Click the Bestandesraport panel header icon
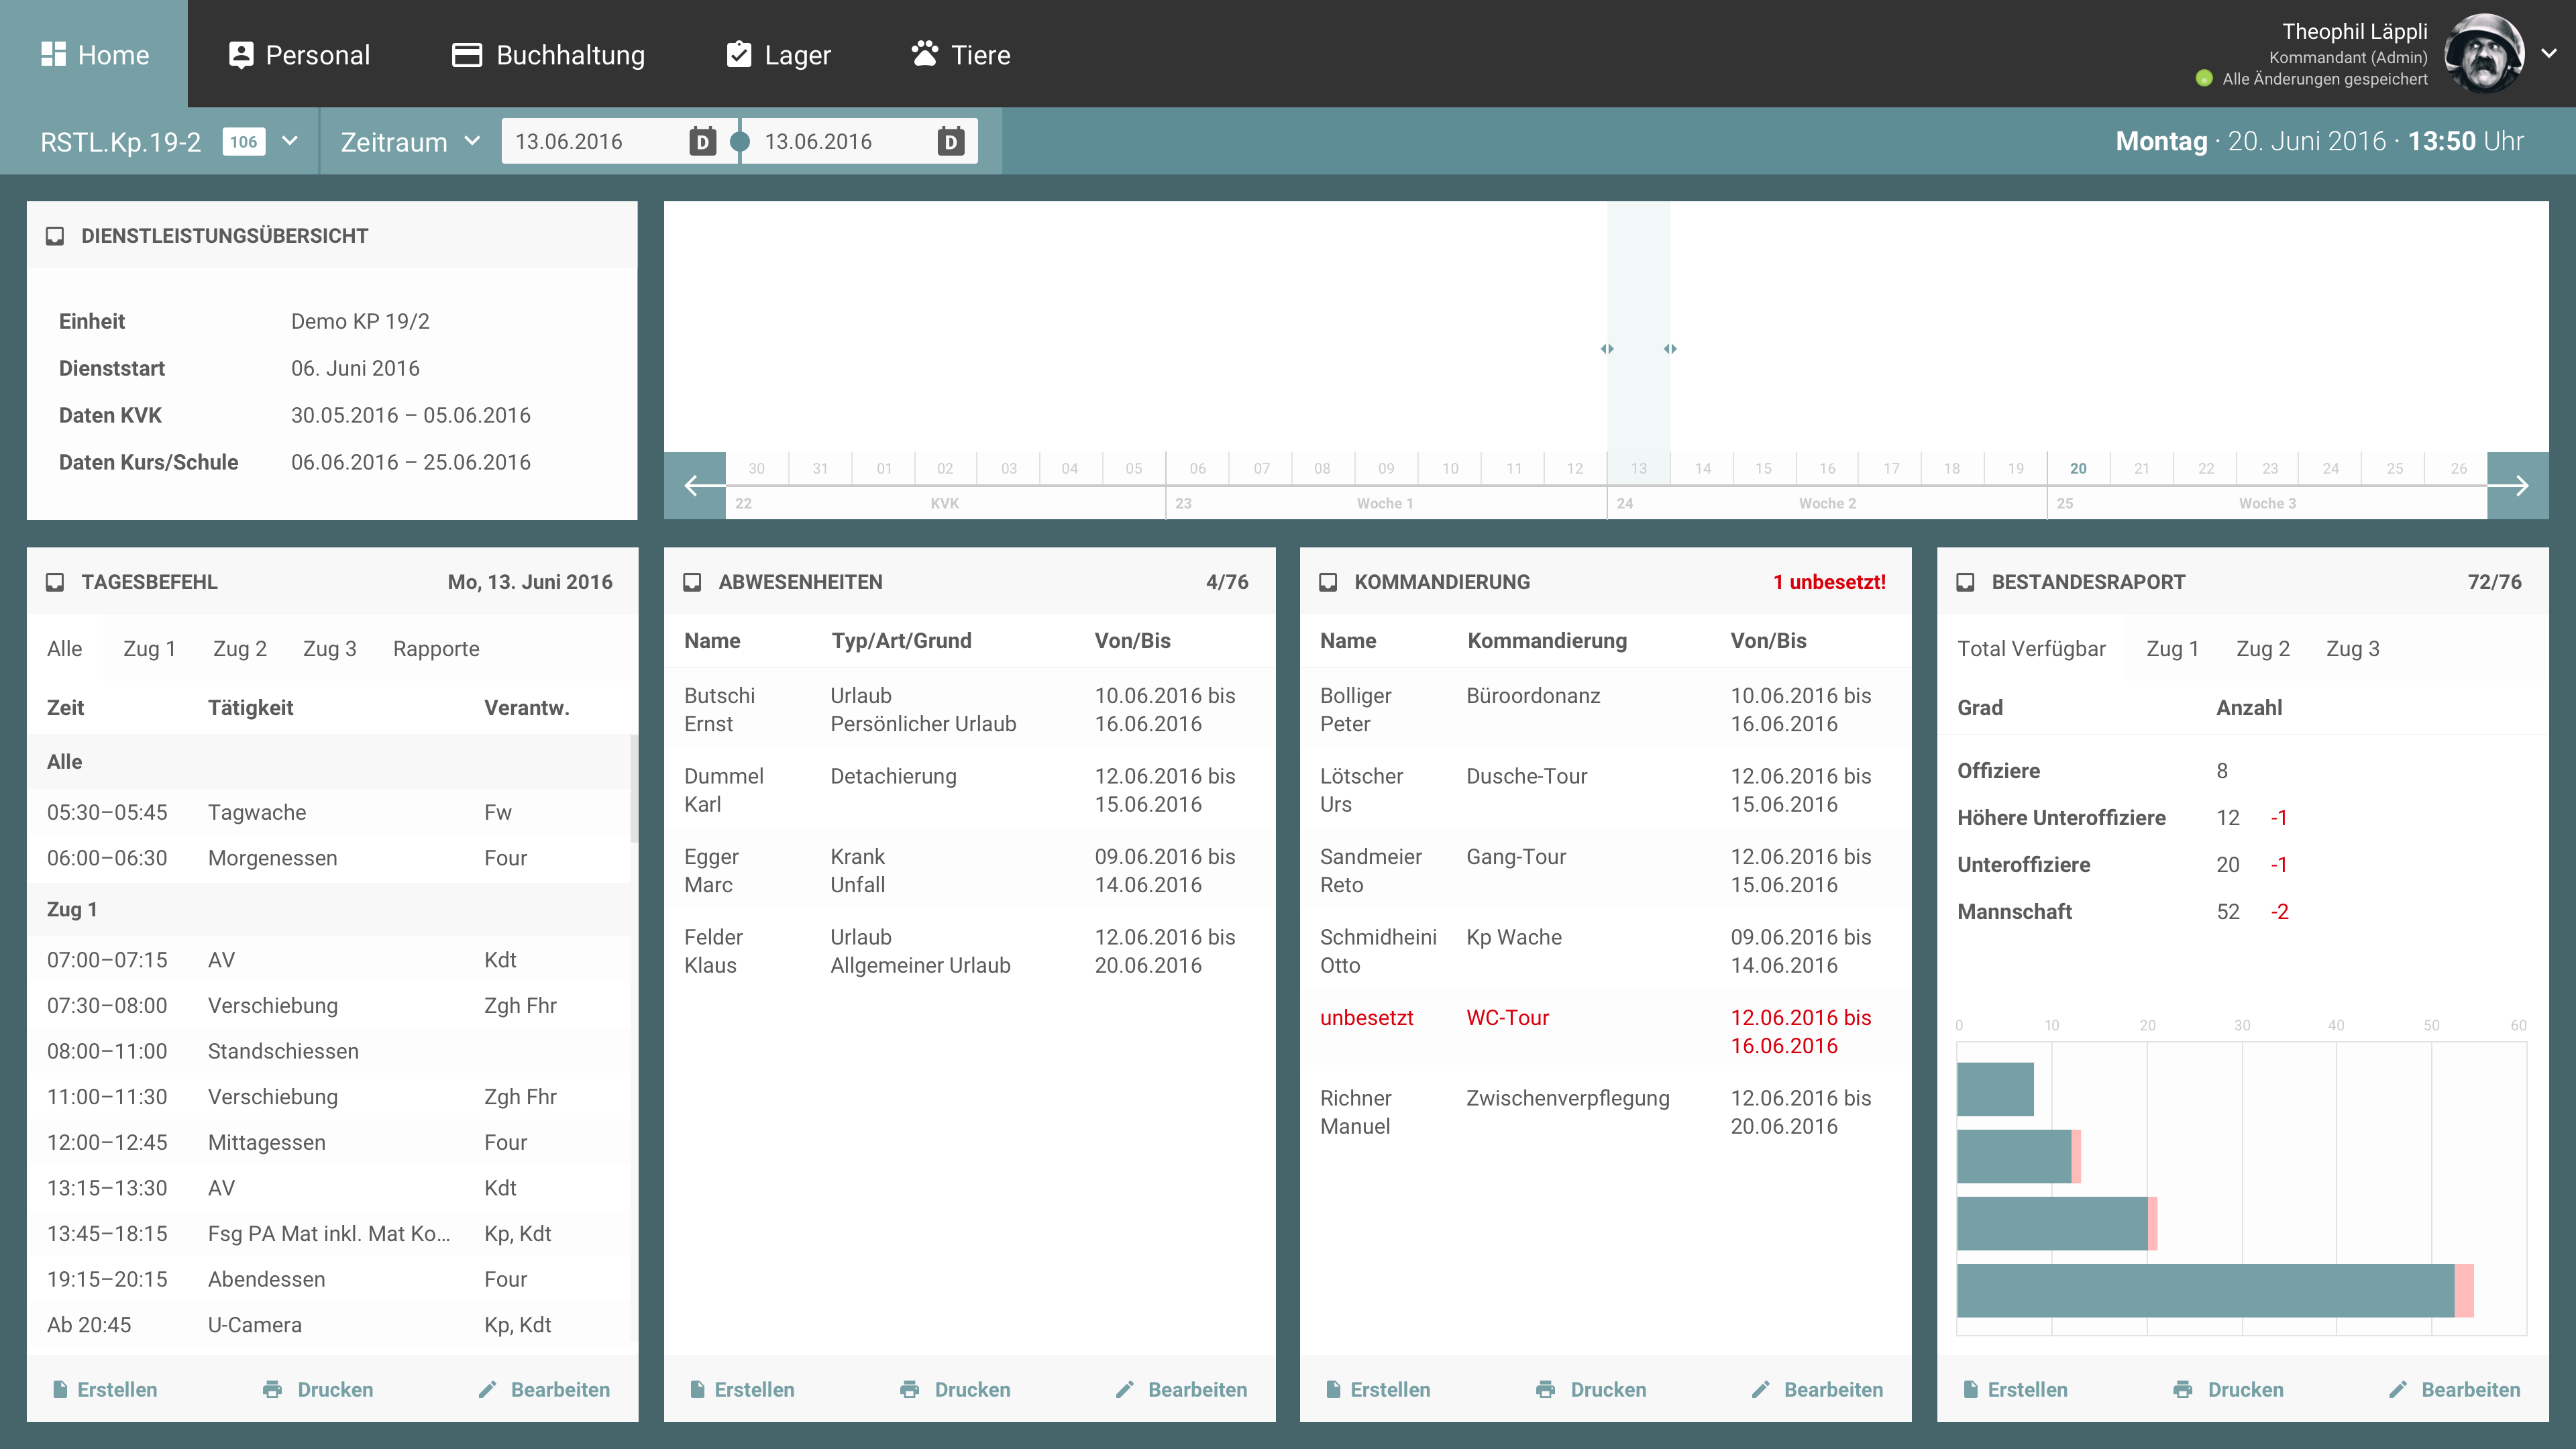The width and height of the screenshot is (2576, 1449). tap(1965, 582)
